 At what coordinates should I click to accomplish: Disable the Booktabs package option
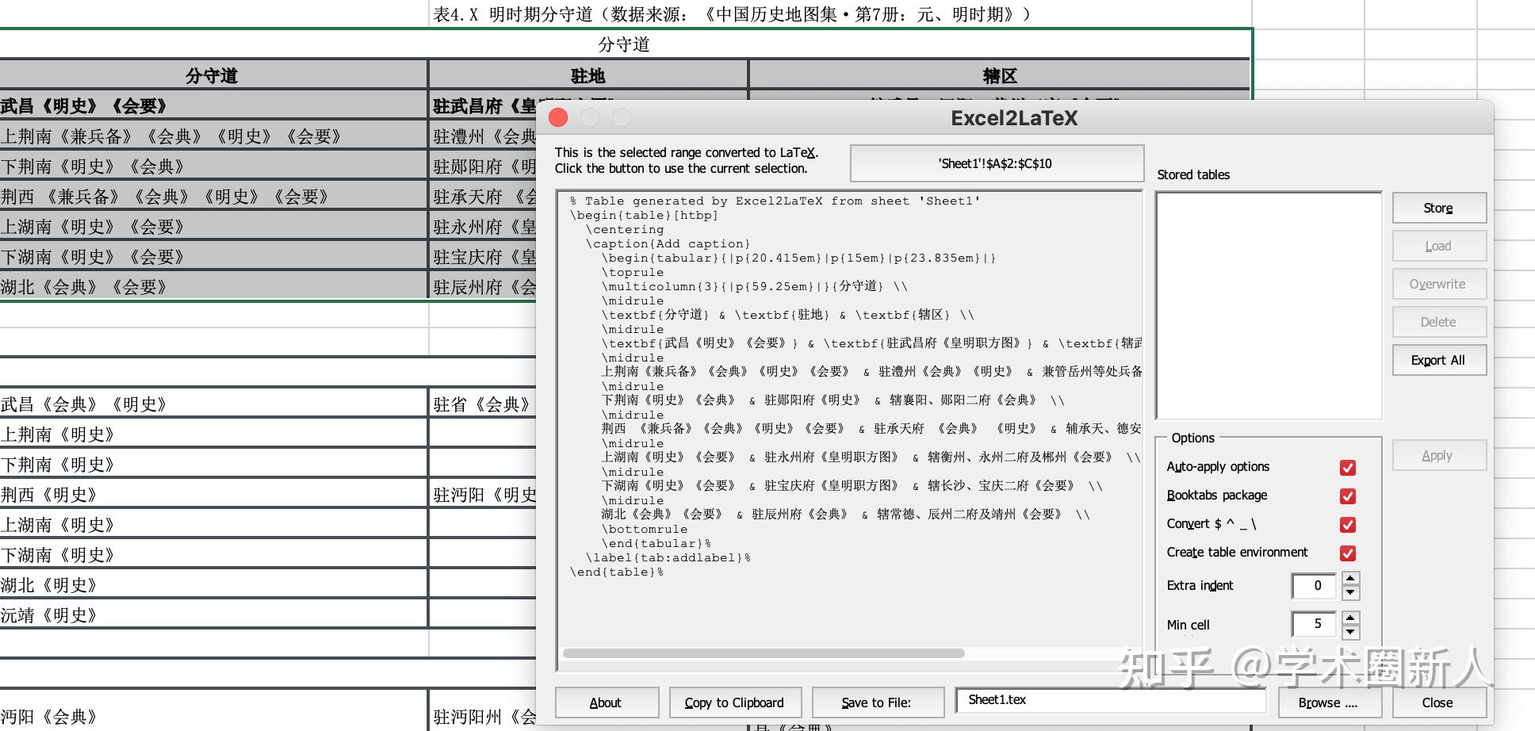click(x=1348, y=496)
